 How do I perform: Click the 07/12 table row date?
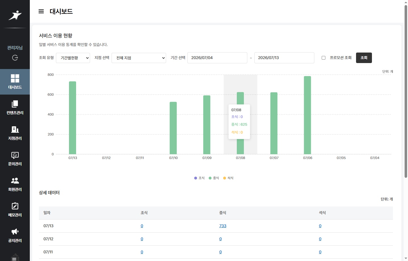click(x=49, y=239)
